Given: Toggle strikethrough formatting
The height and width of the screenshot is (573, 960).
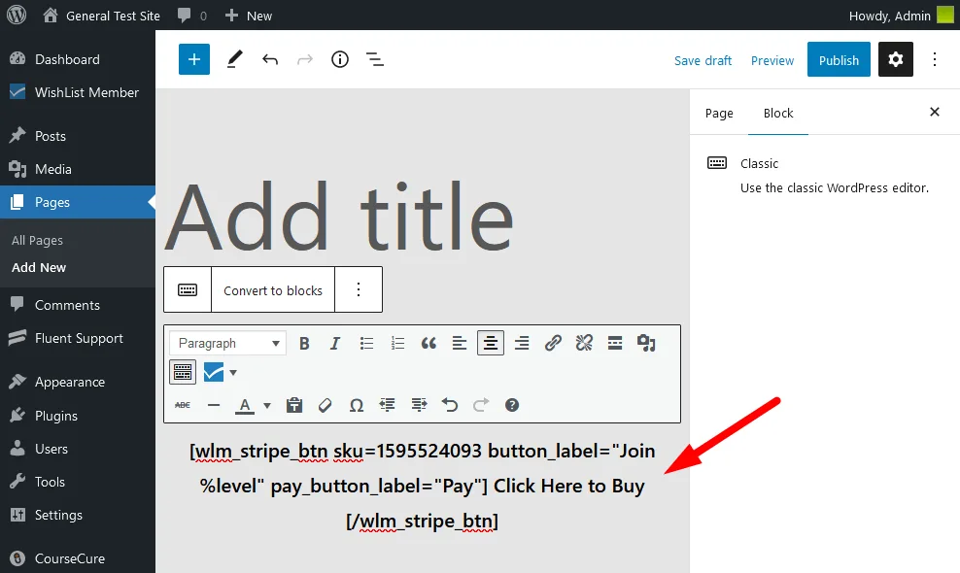Looking at the screenshot, I should tap(183, 405).
